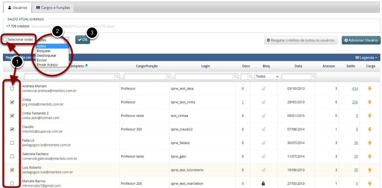Click the lightning Carga icon for Luis Roberto
The height and width of the screenshot is (188, 382).
(370, 170)
